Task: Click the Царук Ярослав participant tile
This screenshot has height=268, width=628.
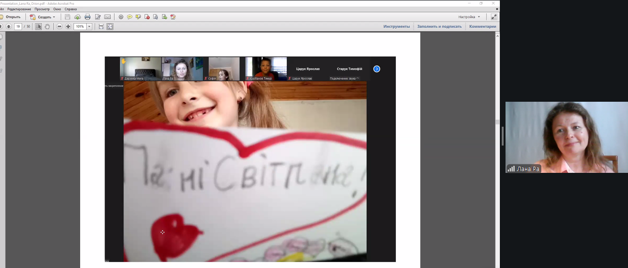Action: click(x=308, y=69)
